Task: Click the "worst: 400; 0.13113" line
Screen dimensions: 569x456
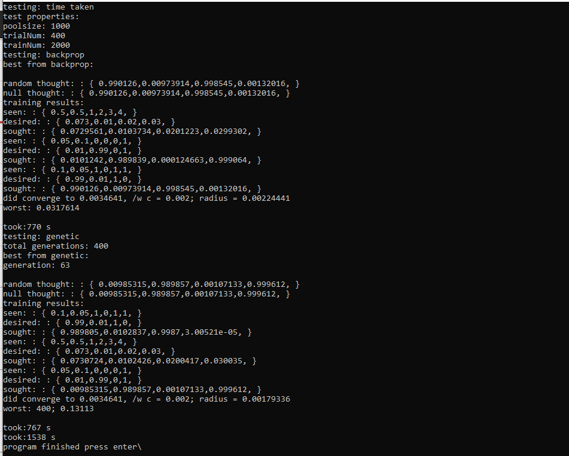Action: 48,409
